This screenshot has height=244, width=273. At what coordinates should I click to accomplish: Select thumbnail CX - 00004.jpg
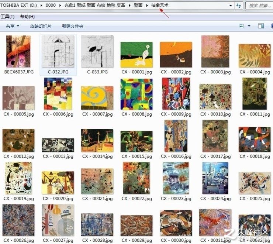point(255,56)
